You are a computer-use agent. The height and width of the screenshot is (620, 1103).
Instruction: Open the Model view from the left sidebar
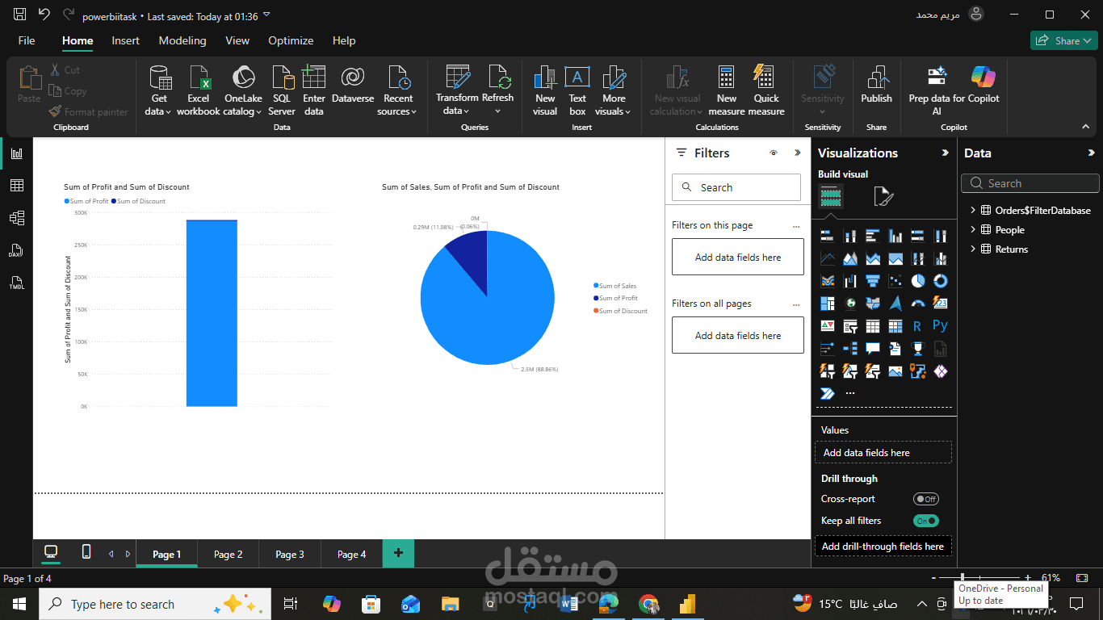16,217
